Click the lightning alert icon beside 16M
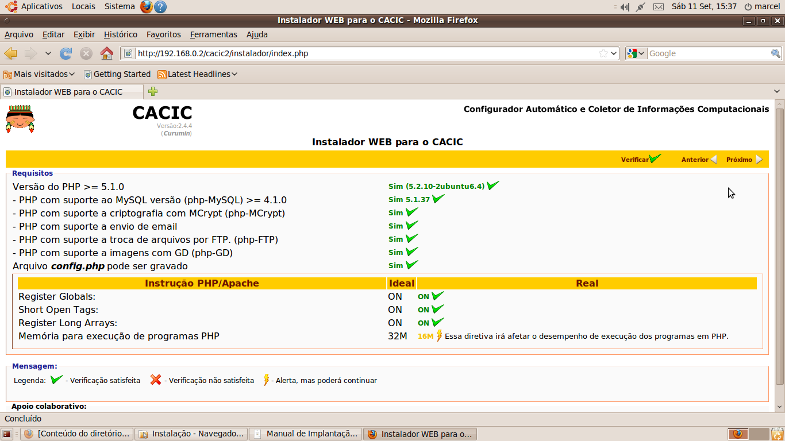Screen dimensions: 785x441 point(440,335)
